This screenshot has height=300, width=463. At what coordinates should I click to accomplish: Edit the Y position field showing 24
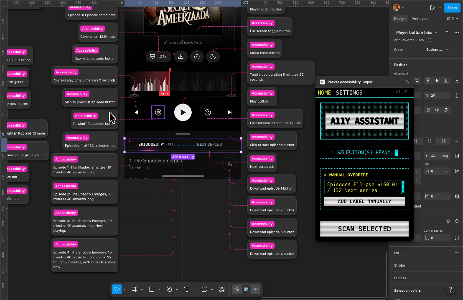click(437, 95)
